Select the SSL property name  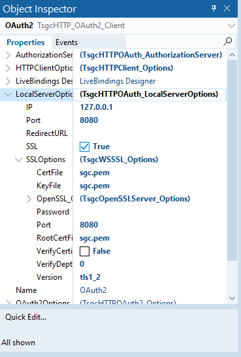[32, 146]
